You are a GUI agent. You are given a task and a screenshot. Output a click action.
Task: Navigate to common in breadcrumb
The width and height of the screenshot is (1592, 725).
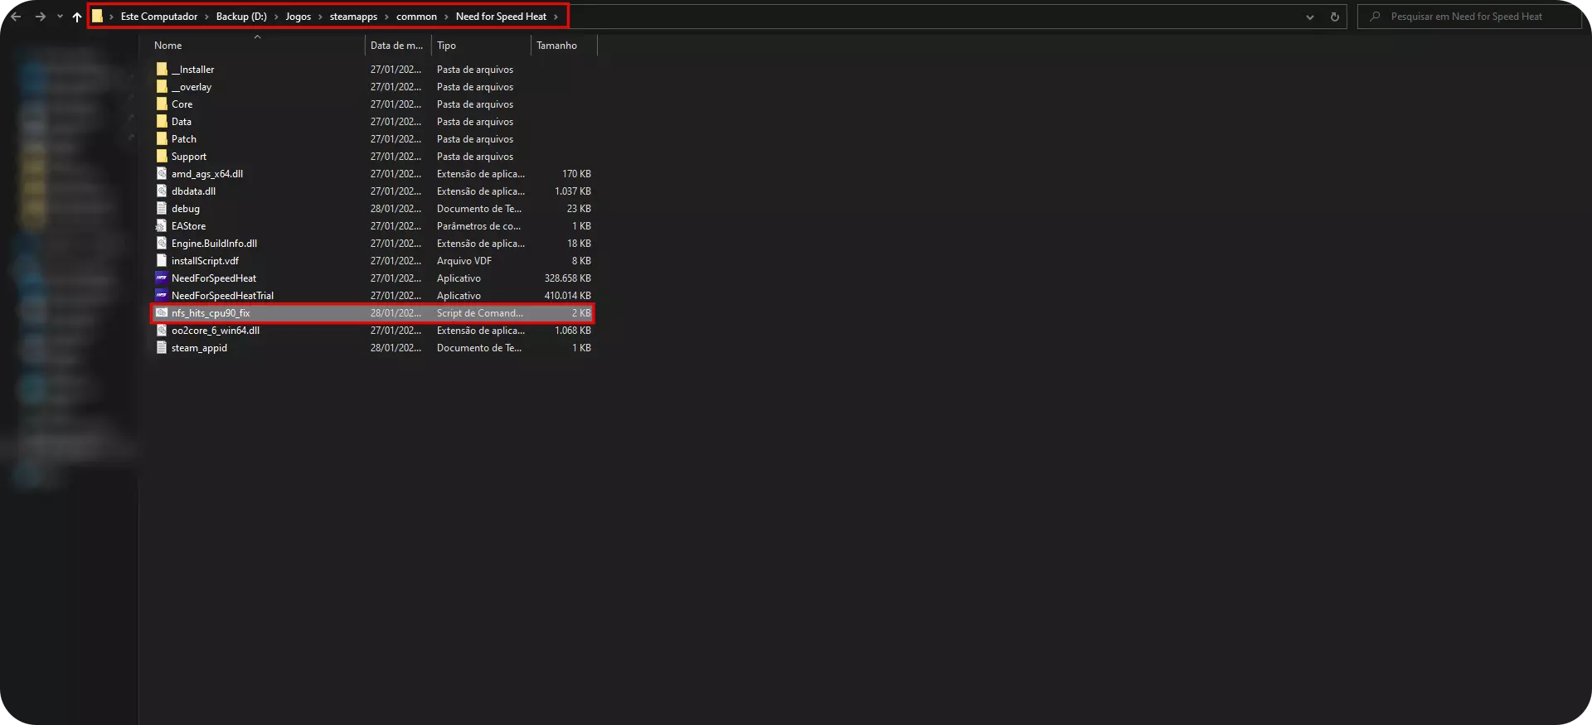[416, 17]
